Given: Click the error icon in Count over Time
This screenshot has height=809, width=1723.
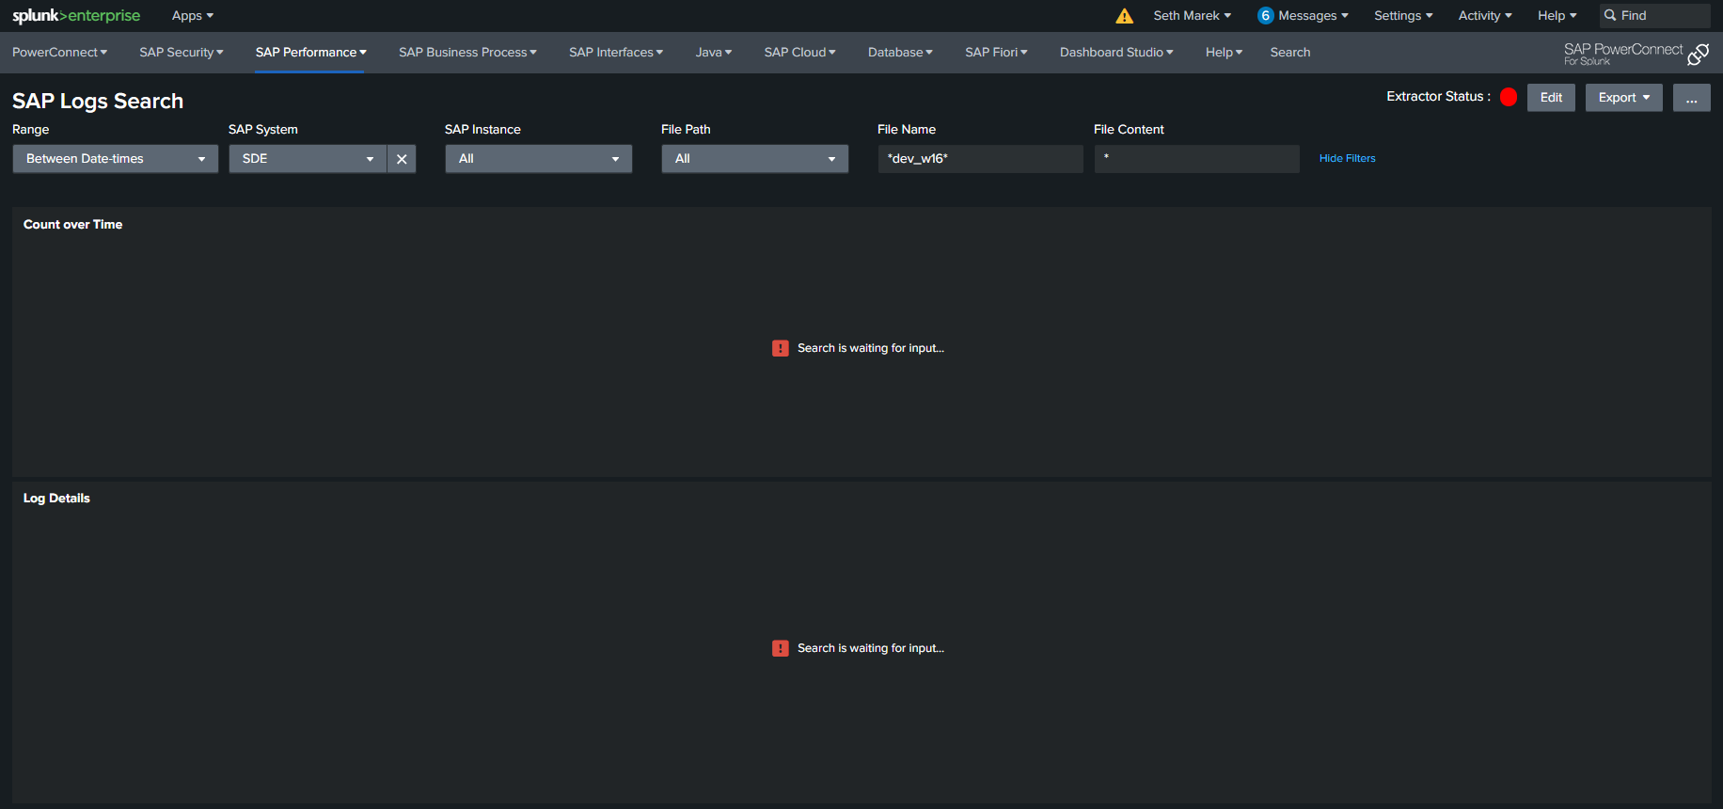Looking at the screenshot, I should 781,348.
